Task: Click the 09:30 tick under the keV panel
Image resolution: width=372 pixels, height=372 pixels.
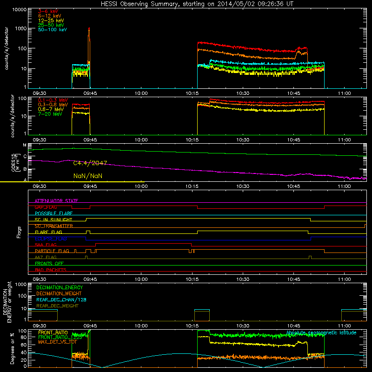Action: 40,93
